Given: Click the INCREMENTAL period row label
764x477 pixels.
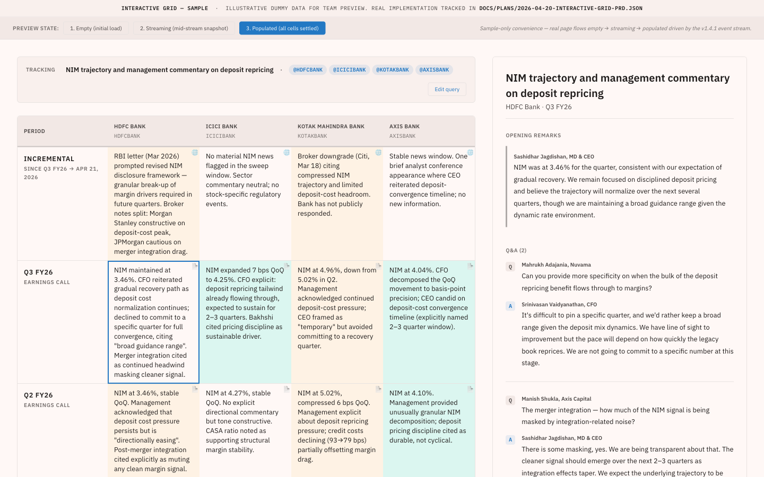Looking at the screenshot, I should point(63,204).
